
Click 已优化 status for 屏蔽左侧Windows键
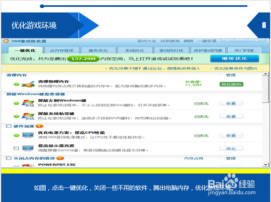pos(202,103)
